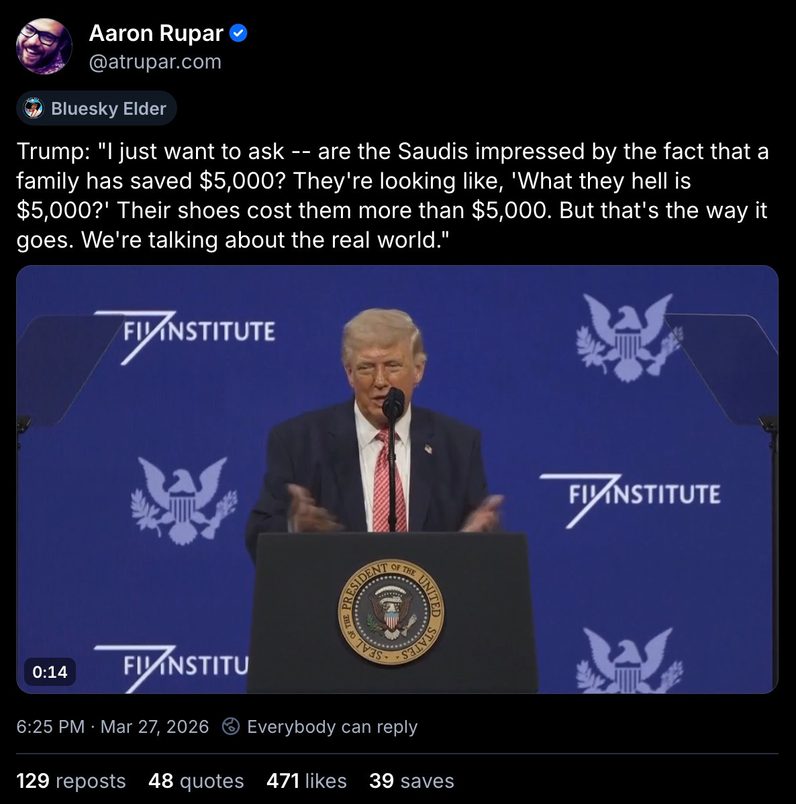Open the Aaron Rupar display name

tap(156, 34)
